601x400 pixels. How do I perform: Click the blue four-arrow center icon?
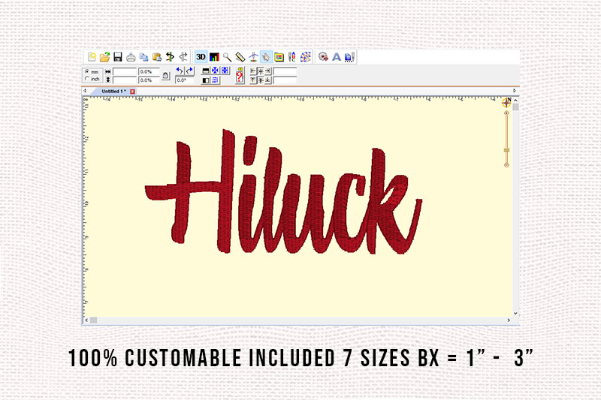pyautogui.click(x=216, y=71)
